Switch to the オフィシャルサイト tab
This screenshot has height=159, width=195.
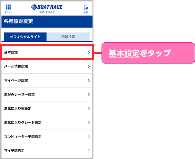tap(25, 37)
